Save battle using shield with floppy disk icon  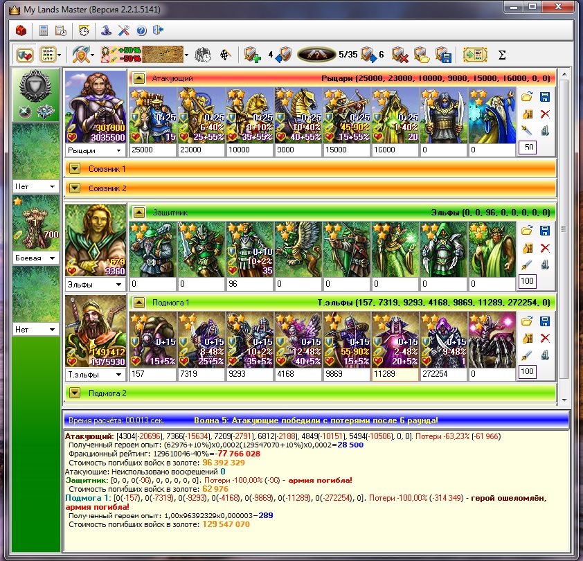[443, 55]
